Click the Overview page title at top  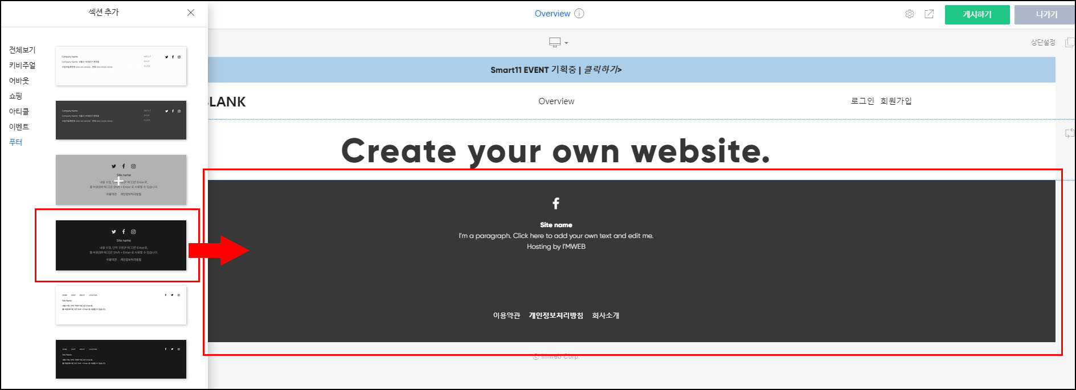coord(552,14)
